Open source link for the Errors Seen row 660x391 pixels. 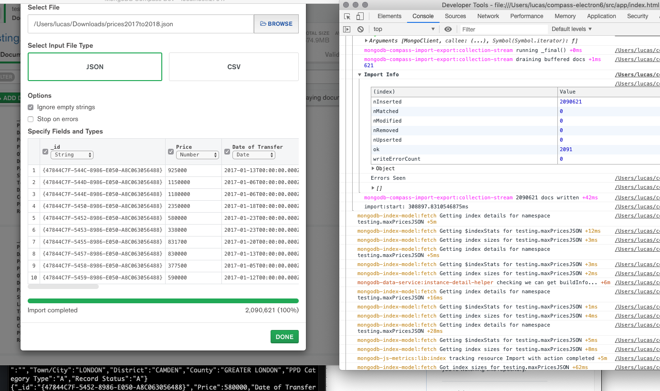click(x=637, y=178)
